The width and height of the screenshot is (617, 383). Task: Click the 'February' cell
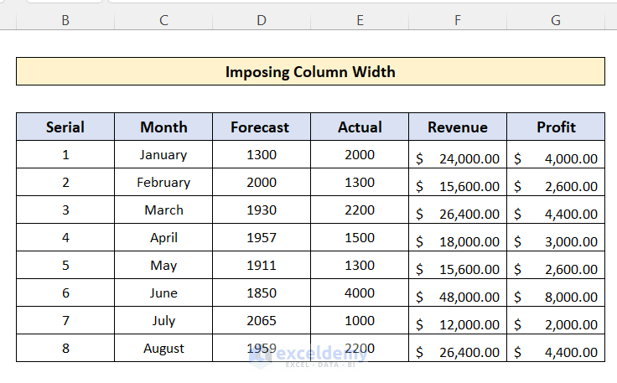[163, 182]
